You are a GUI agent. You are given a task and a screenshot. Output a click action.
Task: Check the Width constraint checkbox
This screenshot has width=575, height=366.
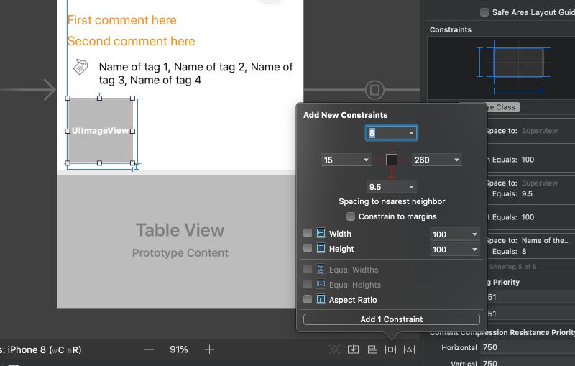click(308, 233)
